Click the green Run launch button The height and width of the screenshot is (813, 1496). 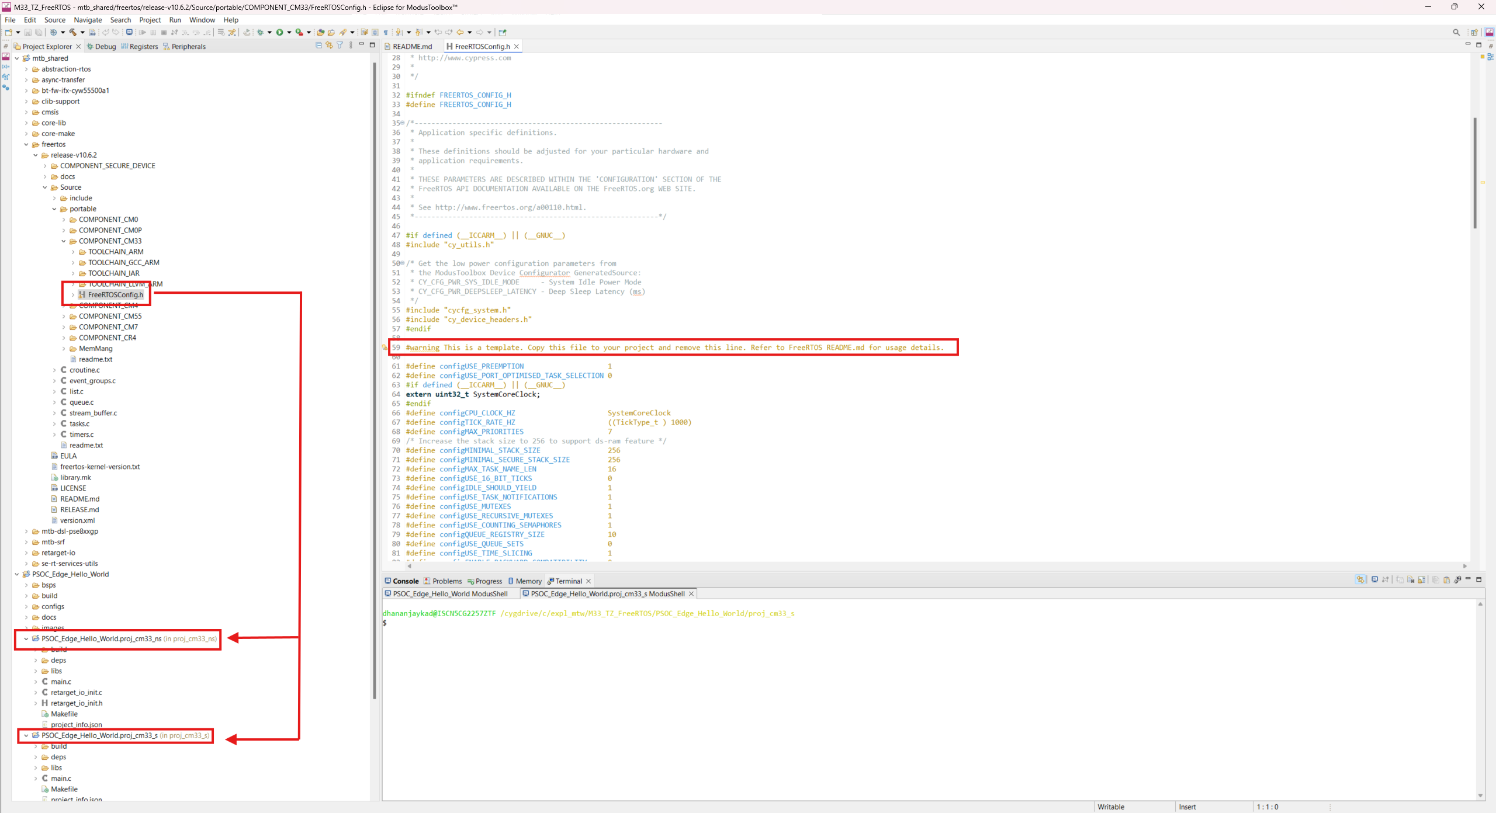tap(280, 32)
